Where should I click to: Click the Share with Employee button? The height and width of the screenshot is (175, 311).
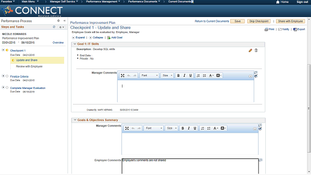(x=291, y=21)
